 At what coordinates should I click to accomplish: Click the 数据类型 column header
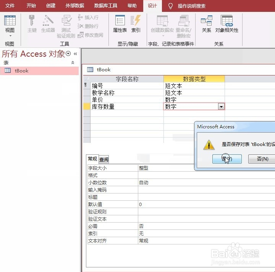pos(194,79)
